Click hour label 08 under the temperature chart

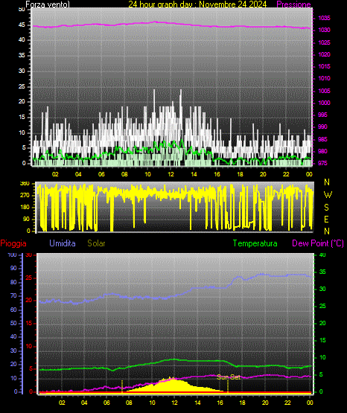click(129, 403)
